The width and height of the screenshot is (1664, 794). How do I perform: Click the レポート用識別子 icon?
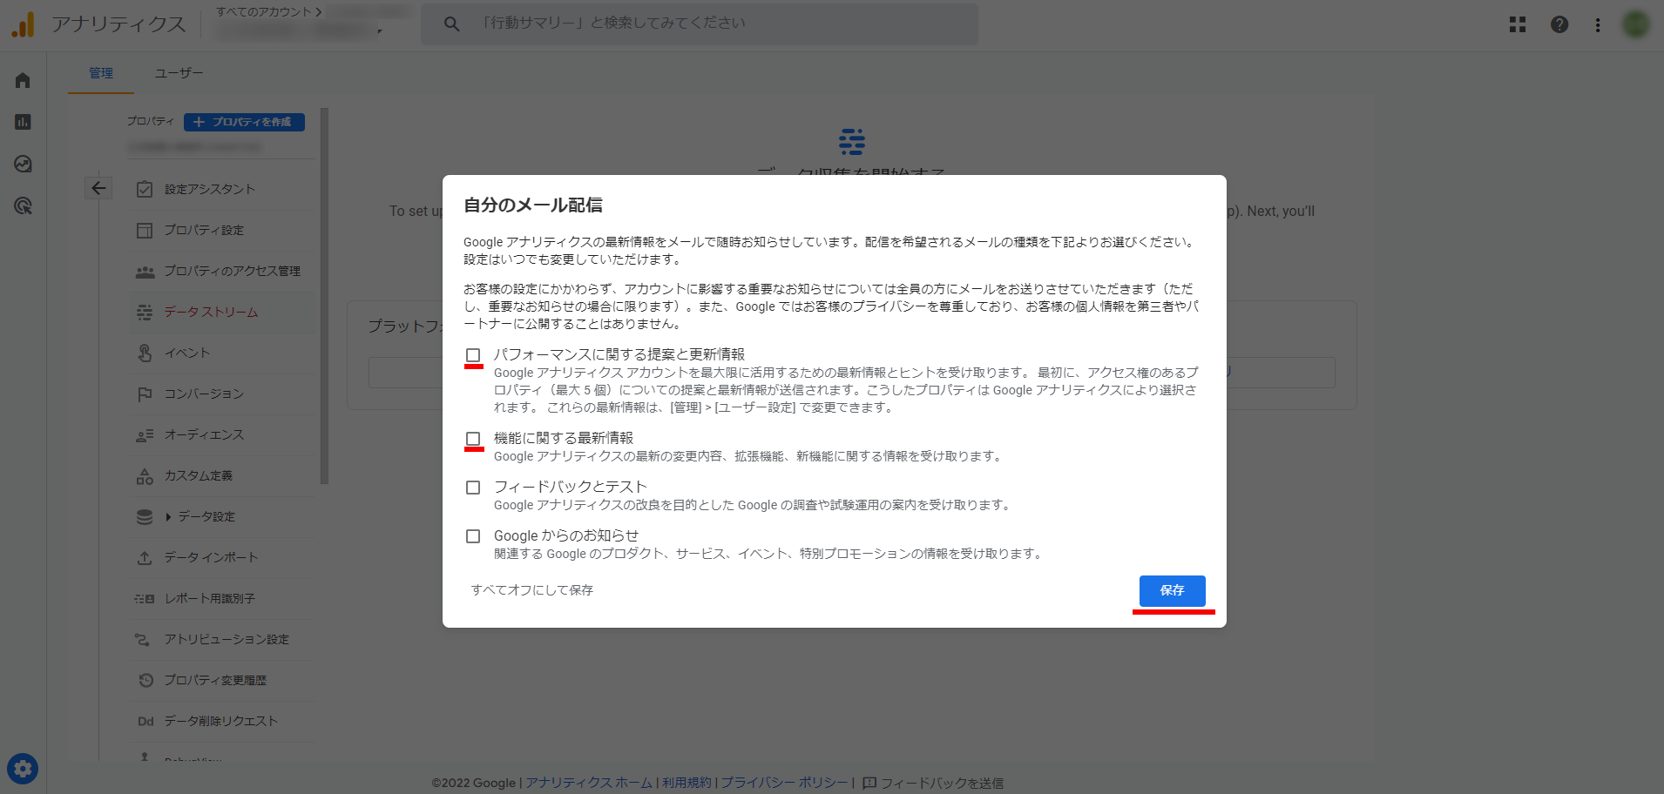145,598
